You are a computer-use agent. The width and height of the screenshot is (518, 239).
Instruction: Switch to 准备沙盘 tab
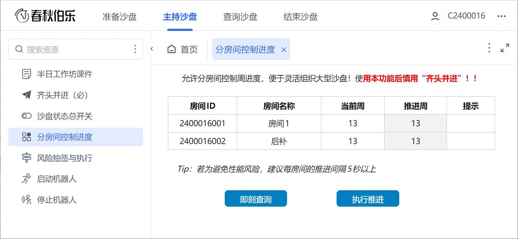pyautogui.click(x=120, y=17)
